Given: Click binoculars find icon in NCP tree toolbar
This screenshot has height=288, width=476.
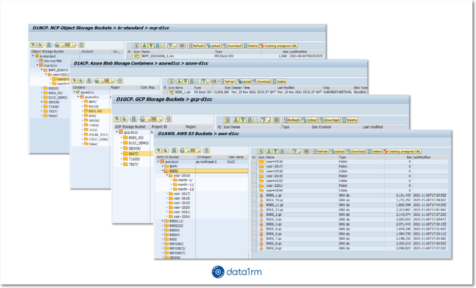Looking at the screenshot, I should (49, 45).
